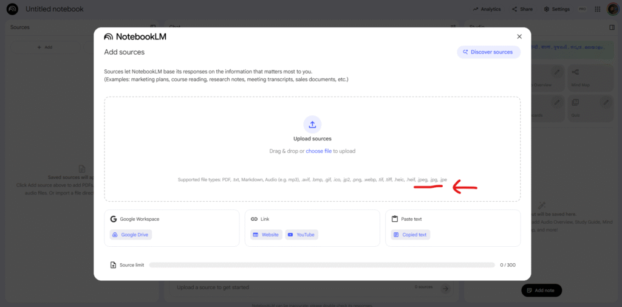Click the Source limit progress bar

321,265
